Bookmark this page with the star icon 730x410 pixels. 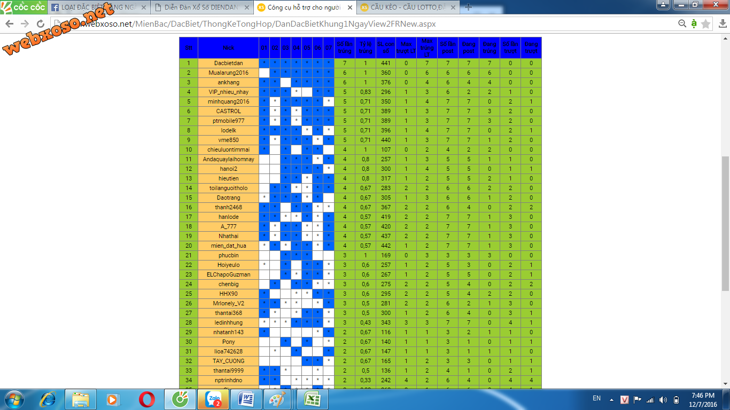point(706,24)
